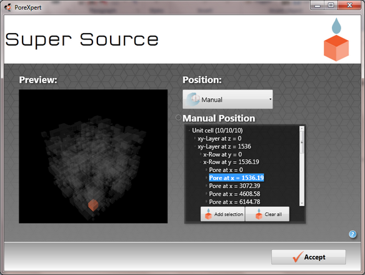The width and height of the screenshot is (365, 275).
Task: Select Unit cell (10/10/10) tree item
Action: point(217,131)
